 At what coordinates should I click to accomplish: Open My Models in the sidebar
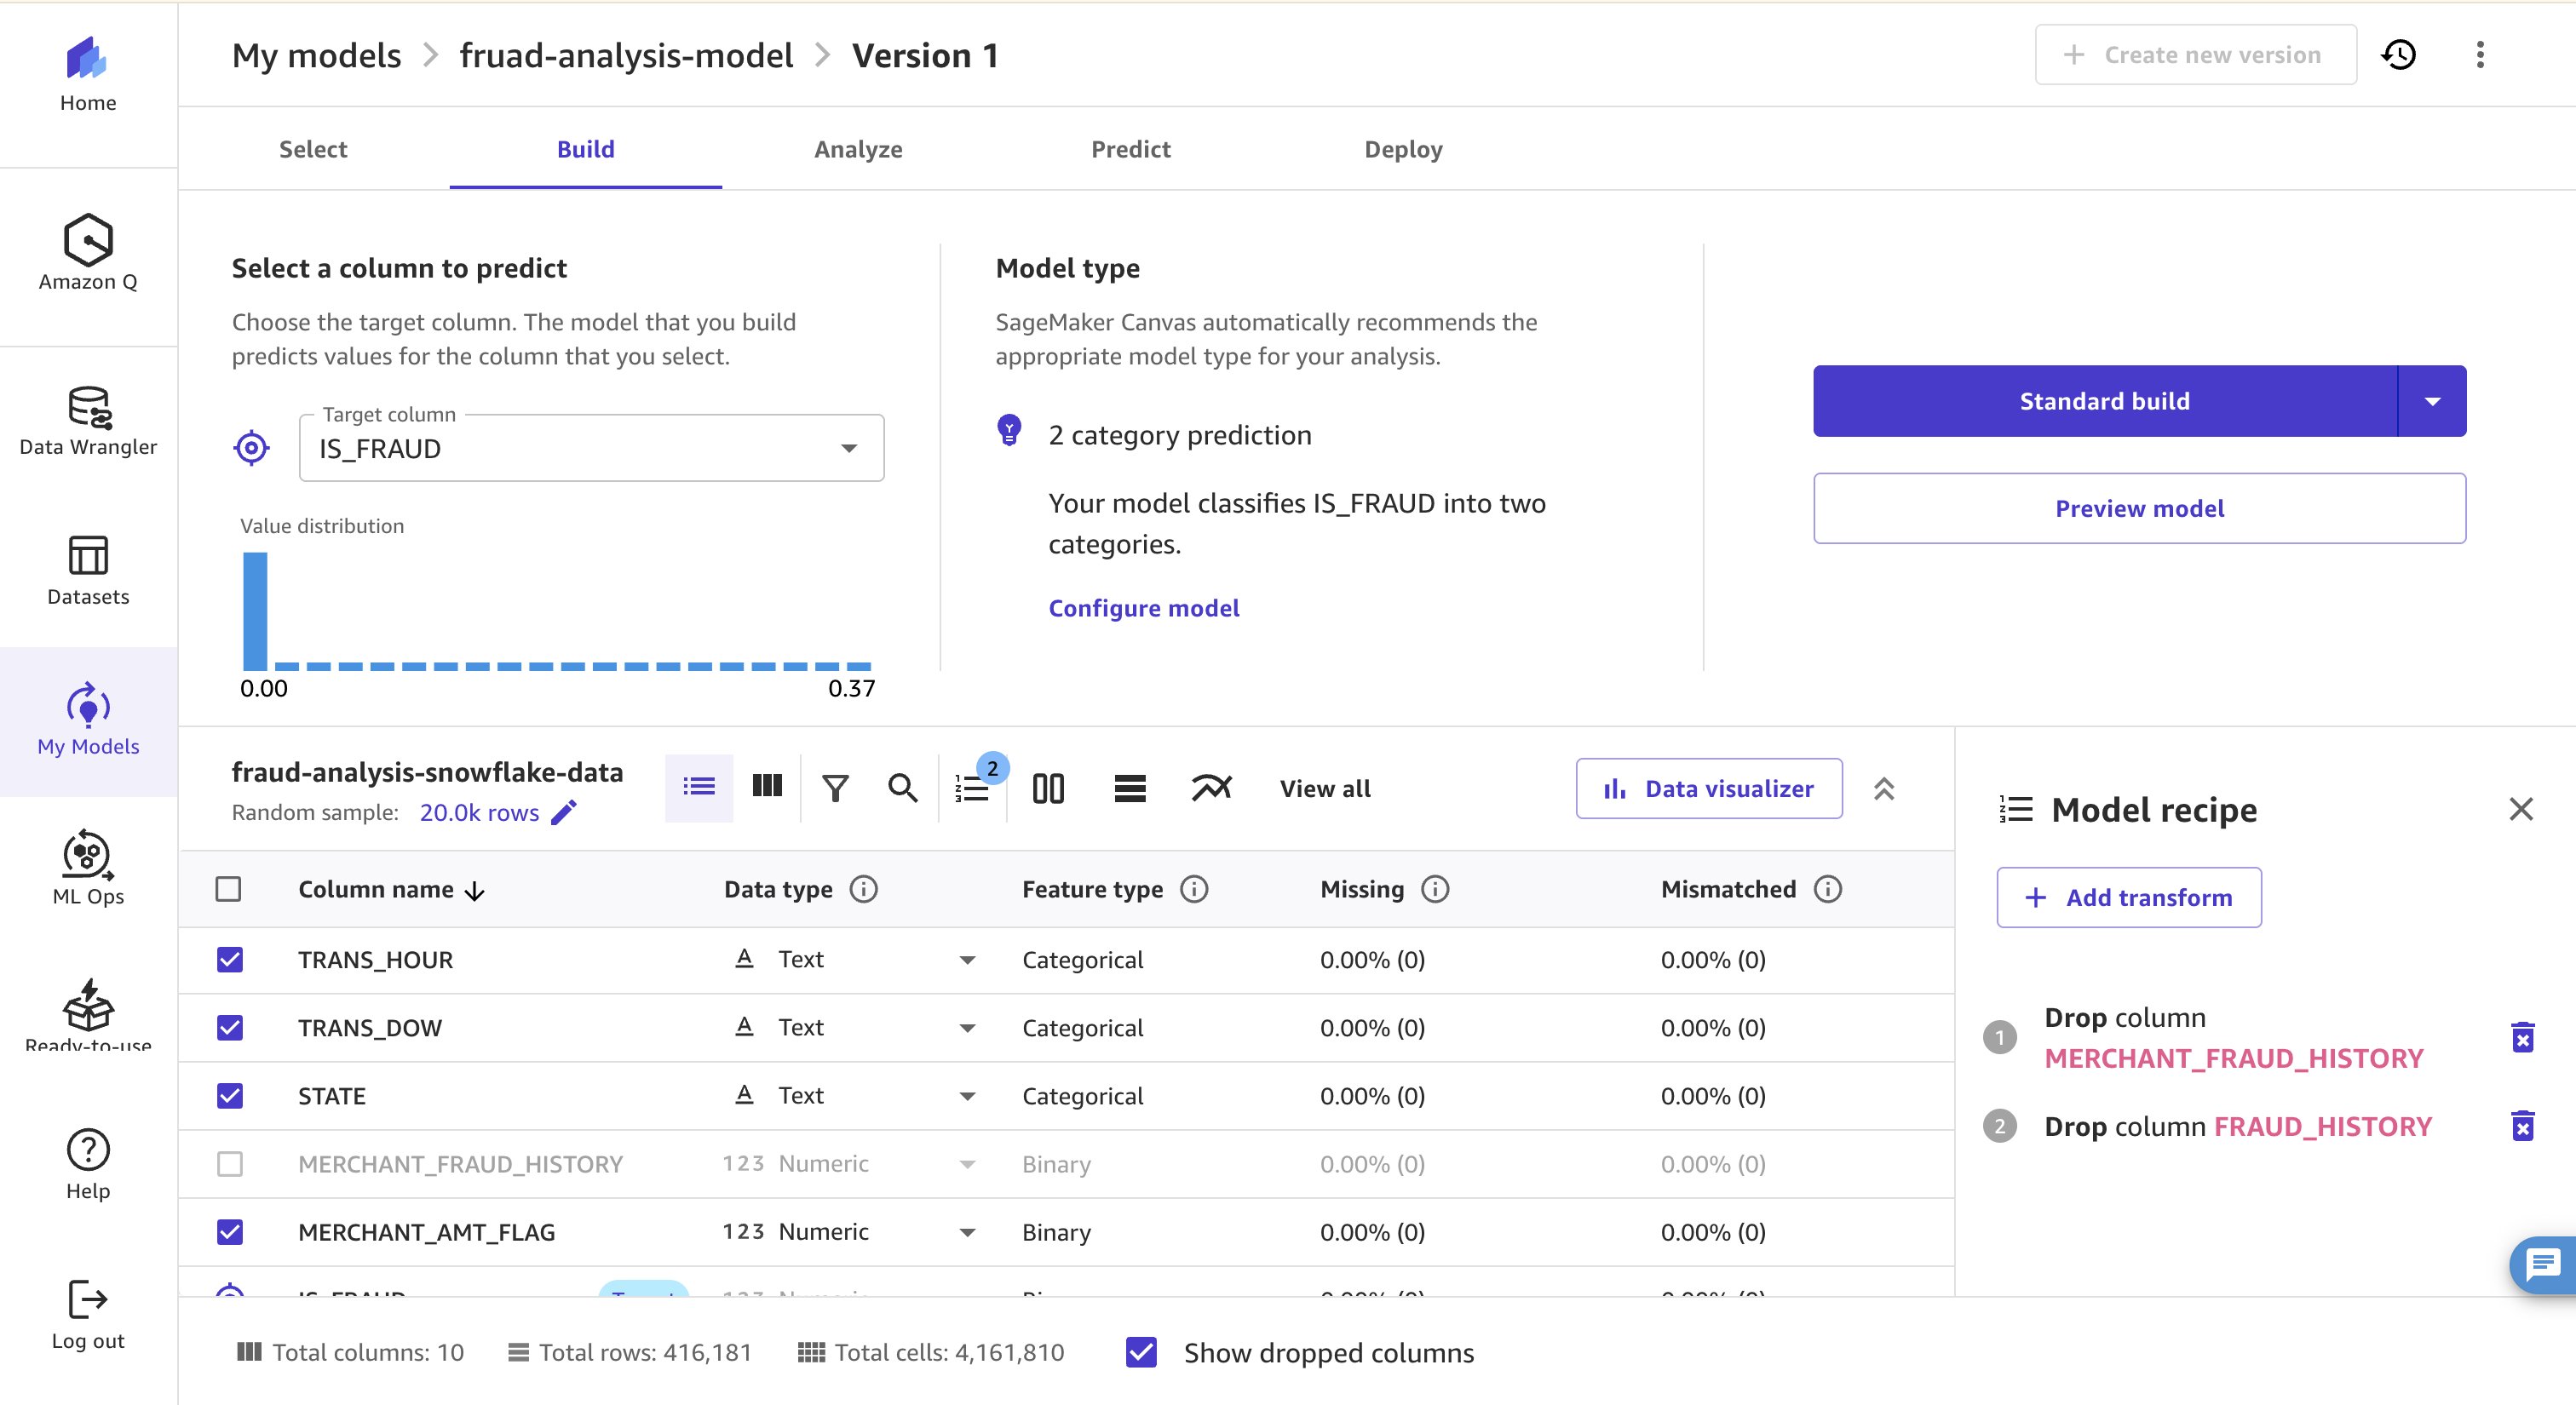[88, 720]
